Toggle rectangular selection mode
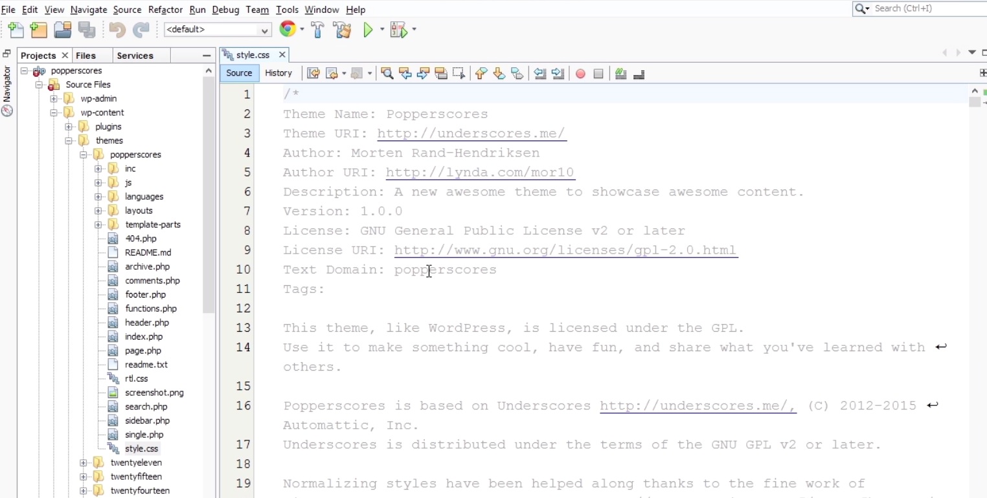The image size is (987, 498). tap(459, 74)
